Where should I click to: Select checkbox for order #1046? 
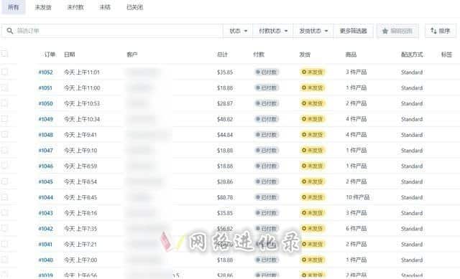4,166
